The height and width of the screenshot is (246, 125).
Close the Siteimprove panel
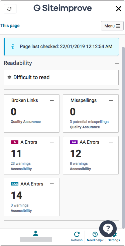119,9
